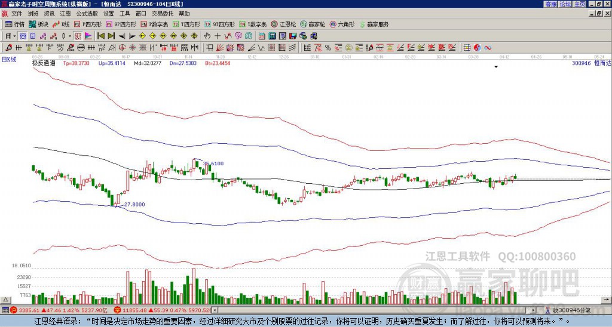
Task: Select the percent % line tool
Action: click(328, 48)
